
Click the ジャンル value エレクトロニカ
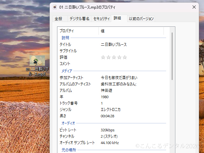click(111, 110)
